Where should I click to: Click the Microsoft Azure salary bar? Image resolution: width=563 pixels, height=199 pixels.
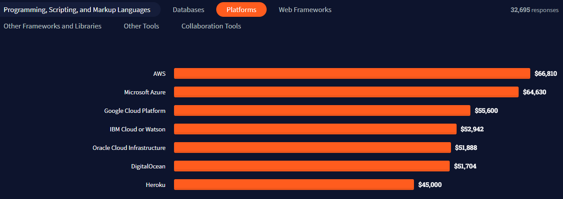346,92
